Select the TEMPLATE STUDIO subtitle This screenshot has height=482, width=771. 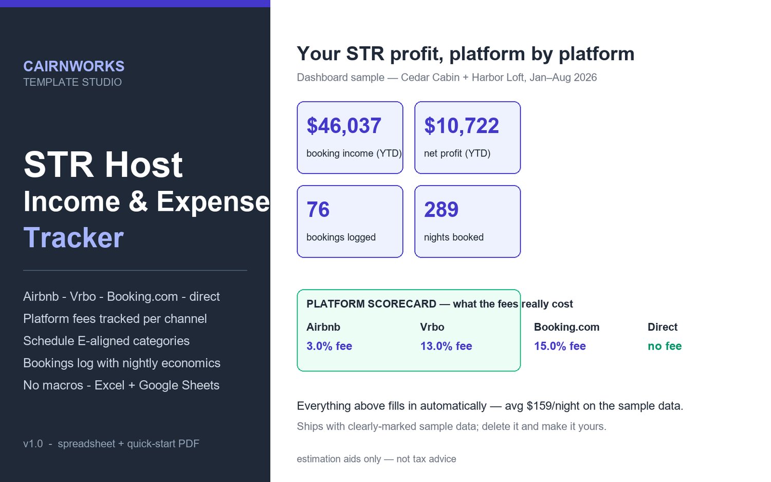[x=72, y=82]
